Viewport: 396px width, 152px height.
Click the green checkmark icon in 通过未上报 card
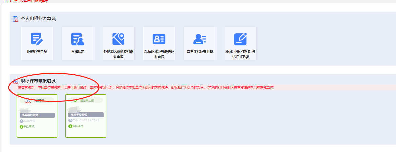[75, 100]
